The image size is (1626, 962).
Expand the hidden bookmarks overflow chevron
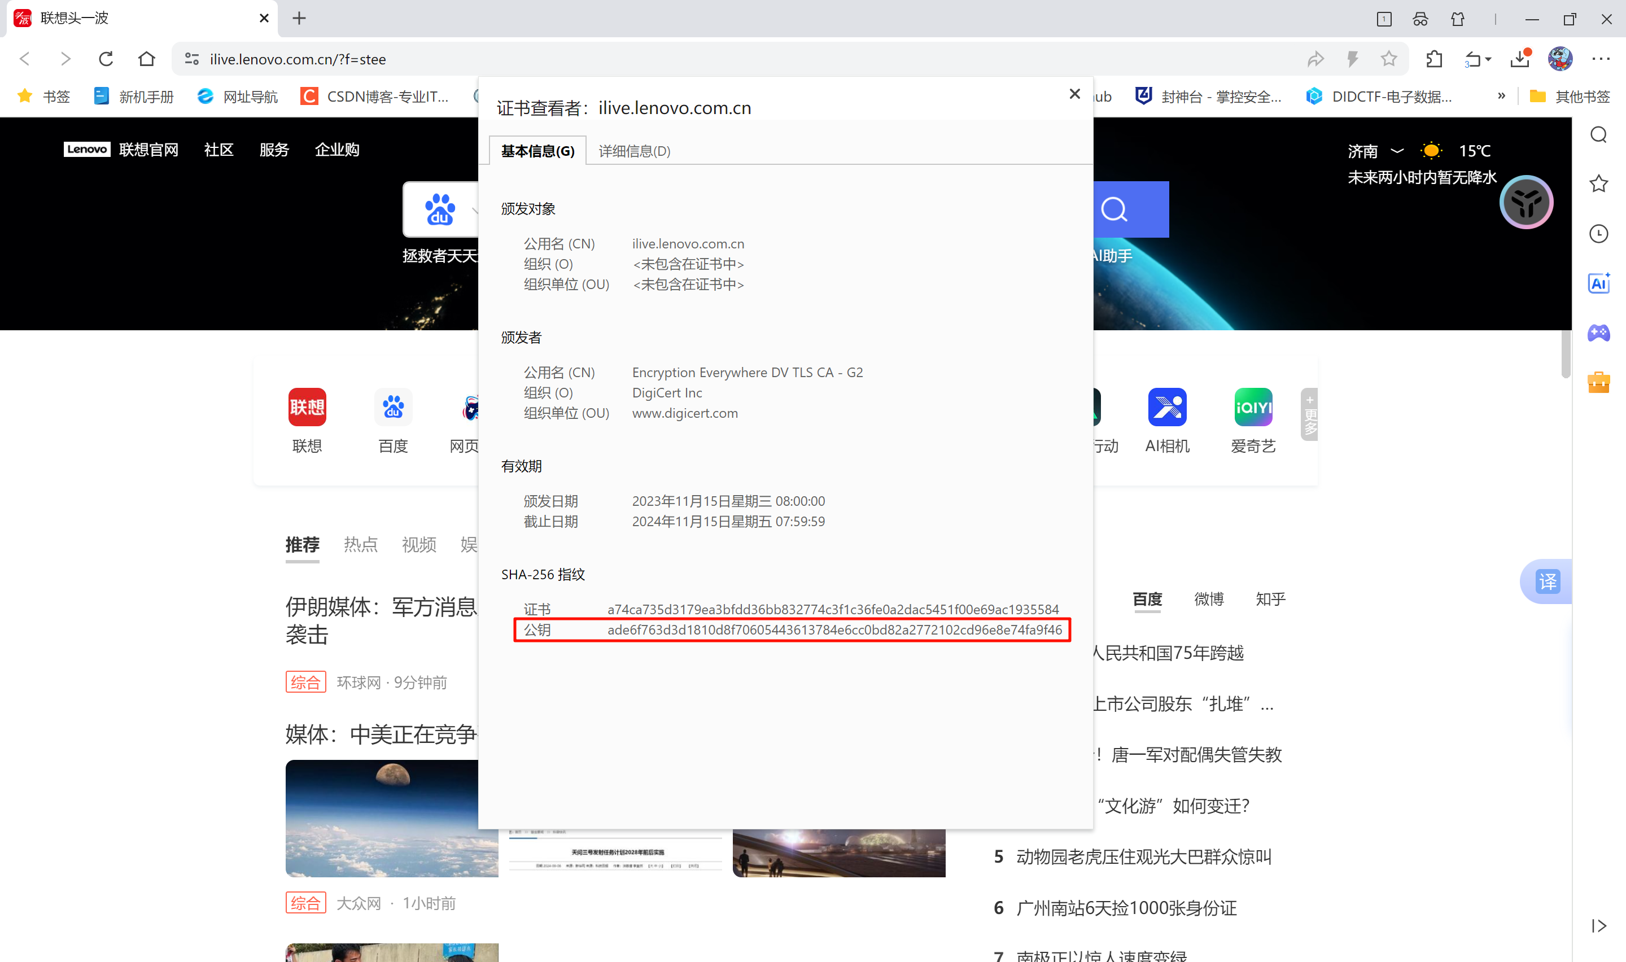(1501, 96)
